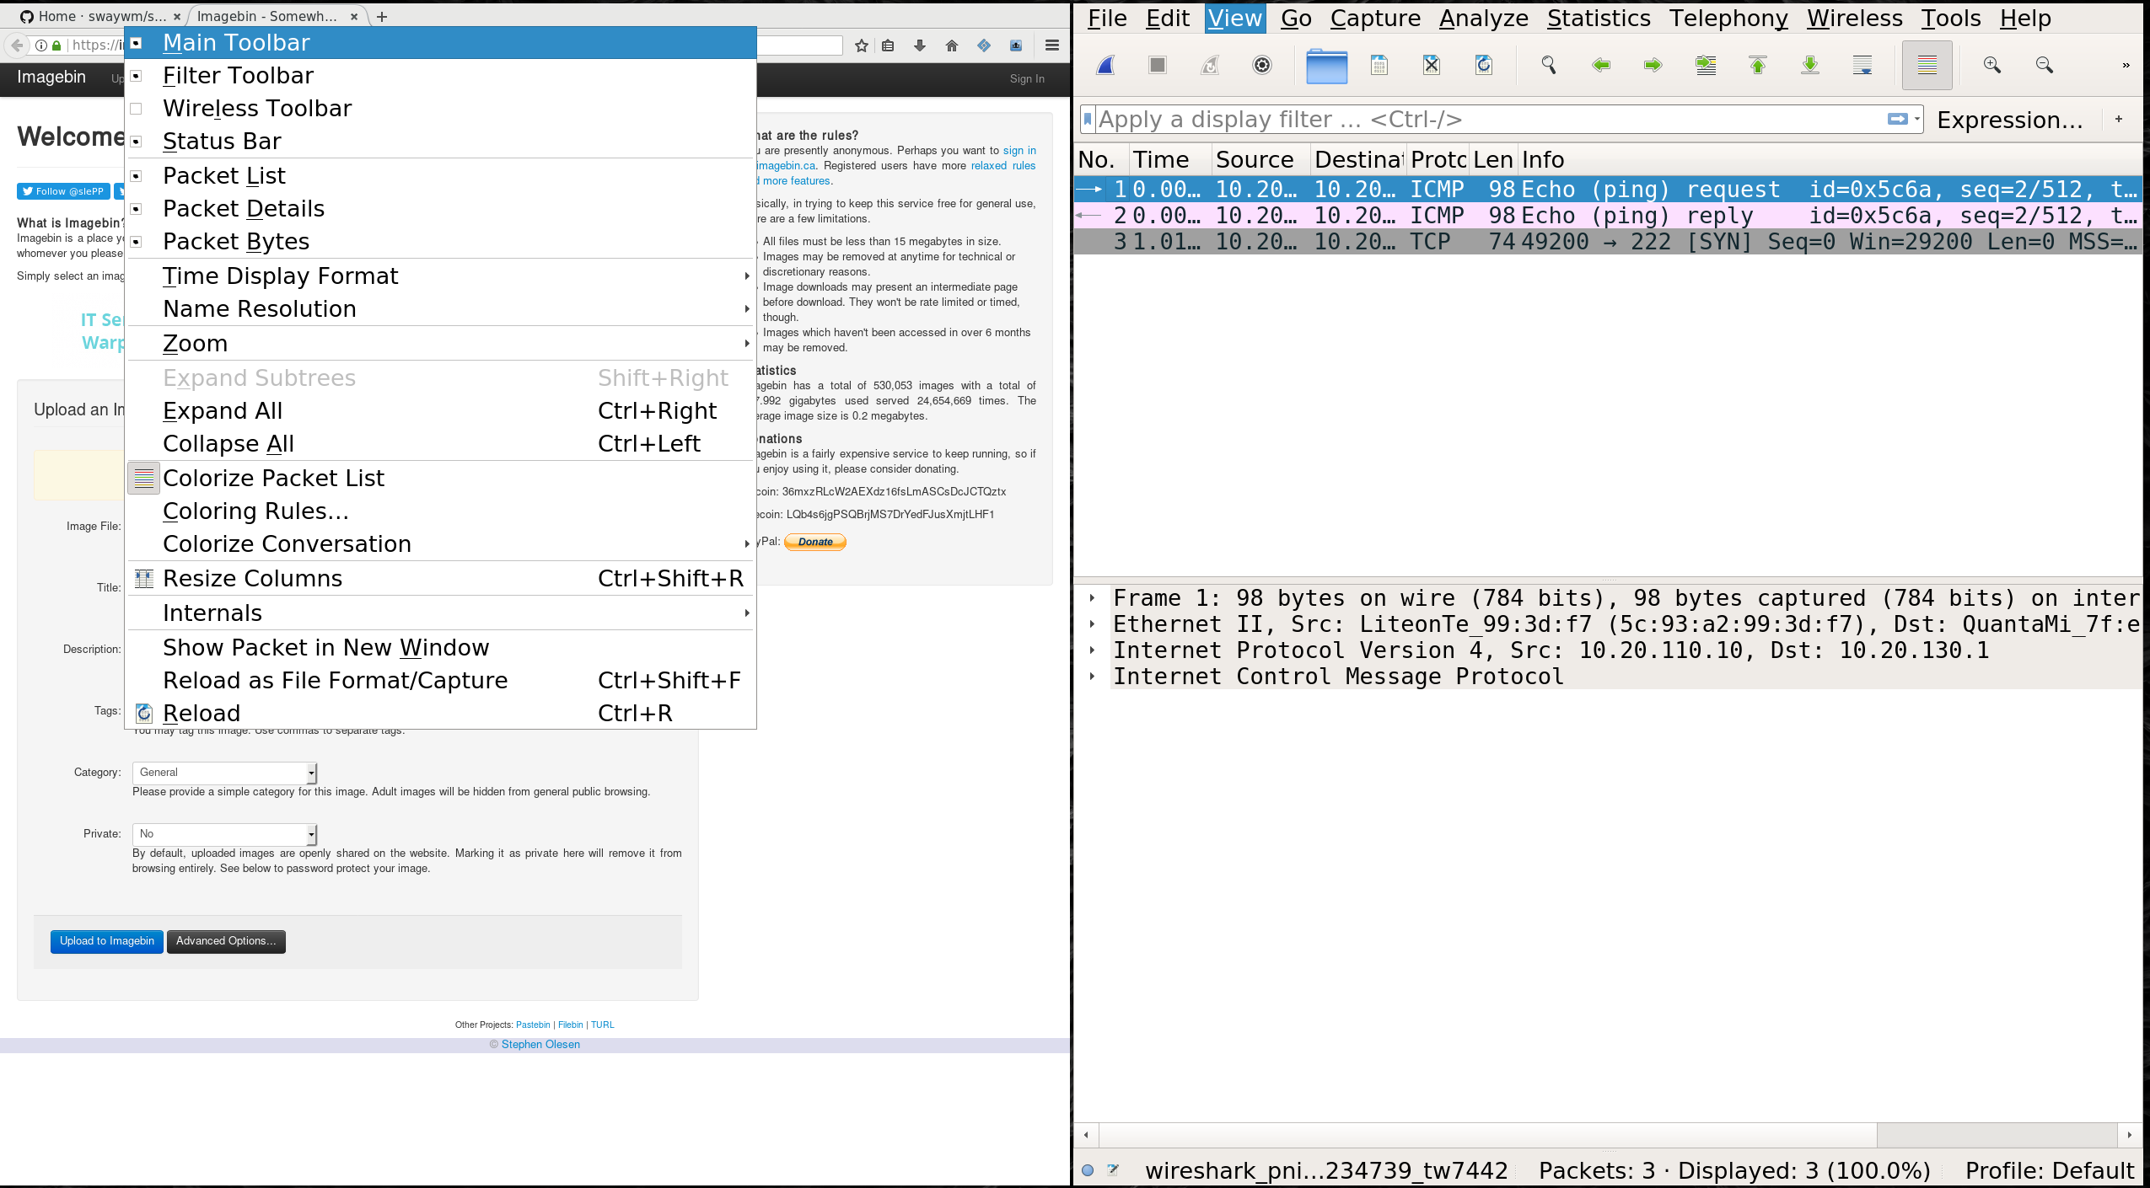Apply display filter arrow button
Screen dimensions: 2150x1188
coord(1897,119)
